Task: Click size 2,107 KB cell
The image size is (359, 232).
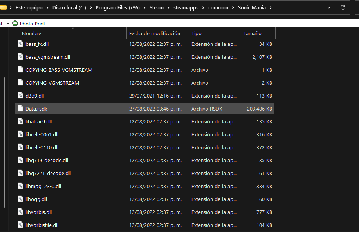Action: point(262,57)
